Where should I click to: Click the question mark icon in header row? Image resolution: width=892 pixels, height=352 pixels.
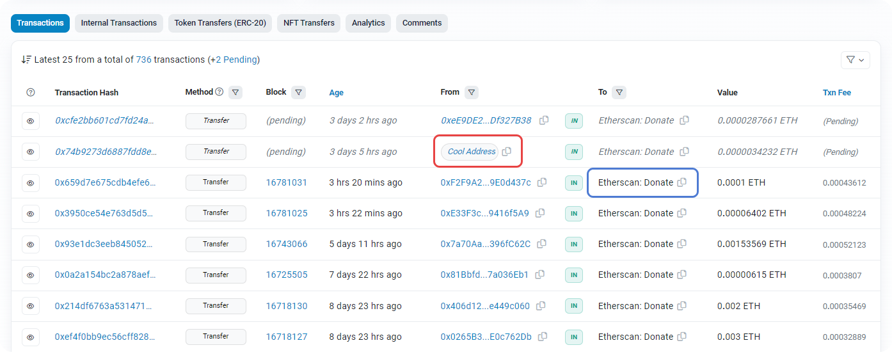point(31,93)
